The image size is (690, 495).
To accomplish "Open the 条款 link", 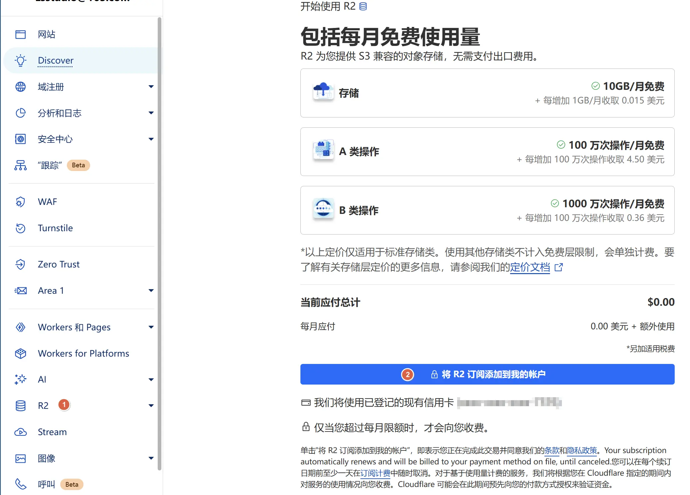I will click(552, 450).
